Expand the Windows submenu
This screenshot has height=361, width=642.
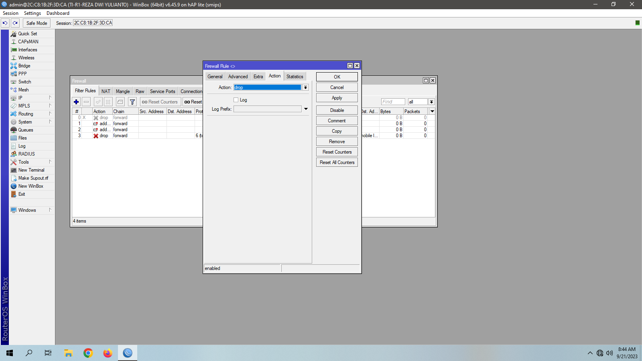(x=50, y=210)
